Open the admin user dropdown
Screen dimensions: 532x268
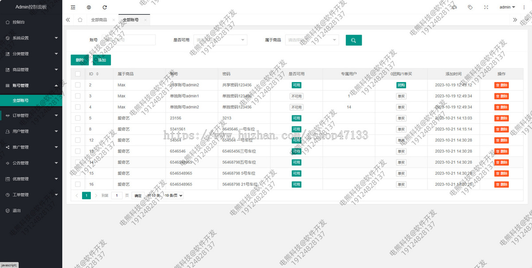click(507, 7)
